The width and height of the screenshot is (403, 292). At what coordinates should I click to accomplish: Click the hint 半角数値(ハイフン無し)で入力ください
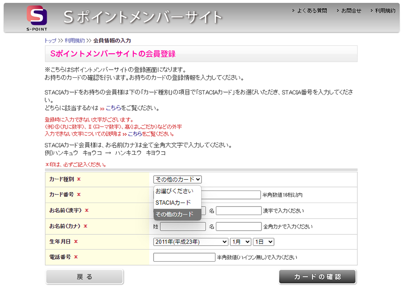click(257, 258)
